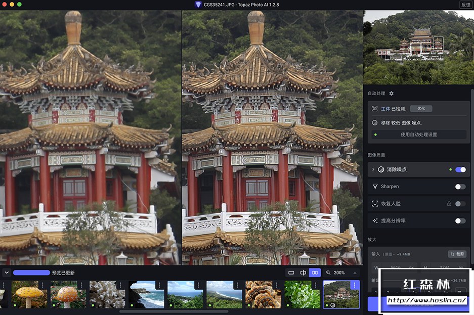Click the 反馈 feedback button
This screenshot has height=315, width=474.
point(466,5)
